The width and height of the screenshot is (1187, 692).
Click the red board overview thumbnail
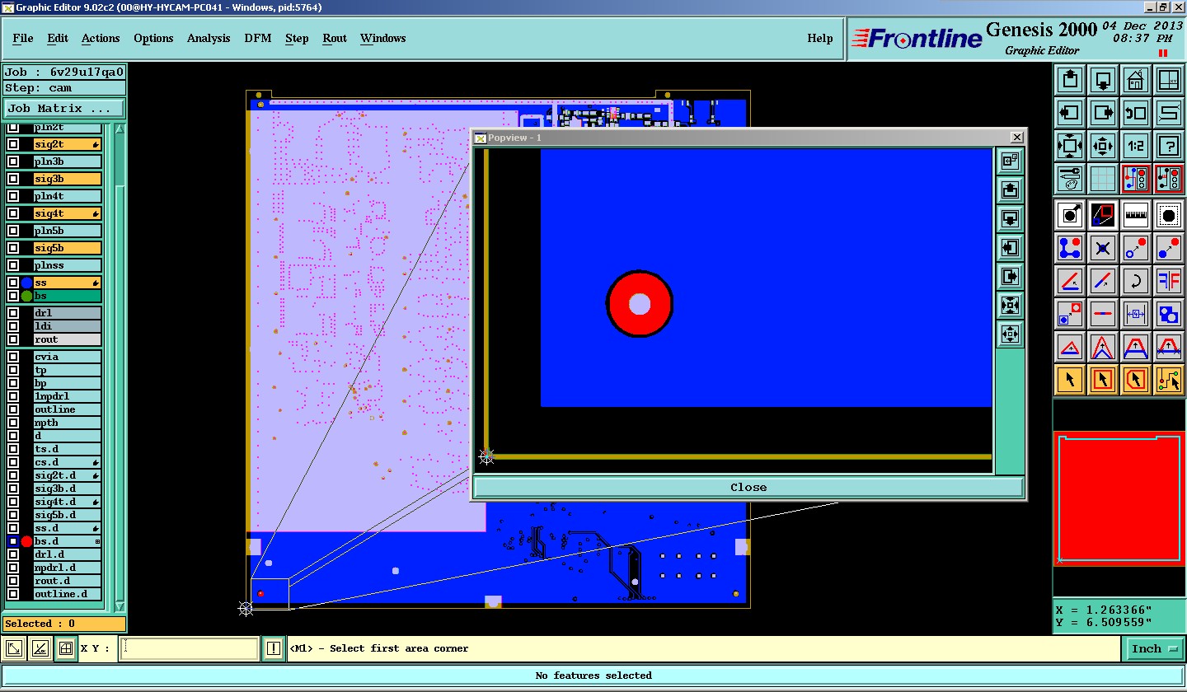coord(1119,498)
